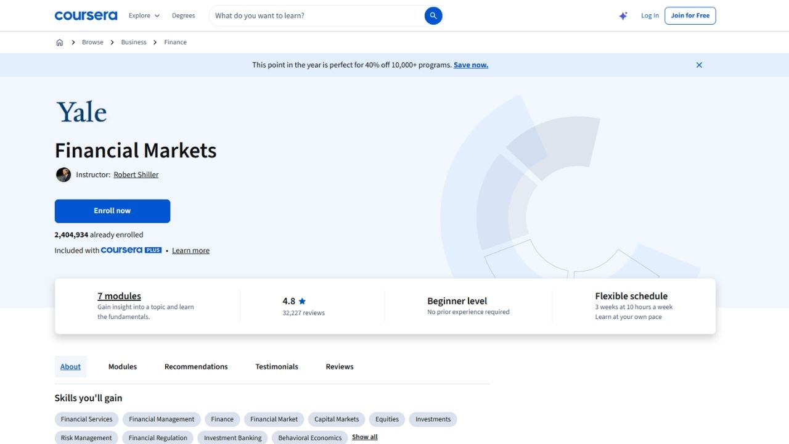Open the Degrees menu item
Viewport: 789px width, 444px height.
184,15
